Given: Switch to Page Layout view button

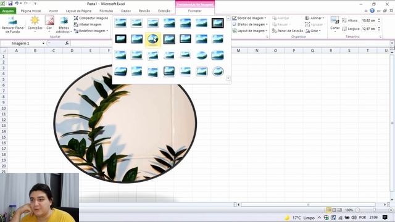Looking at the screenshot, I should point(334,210).
